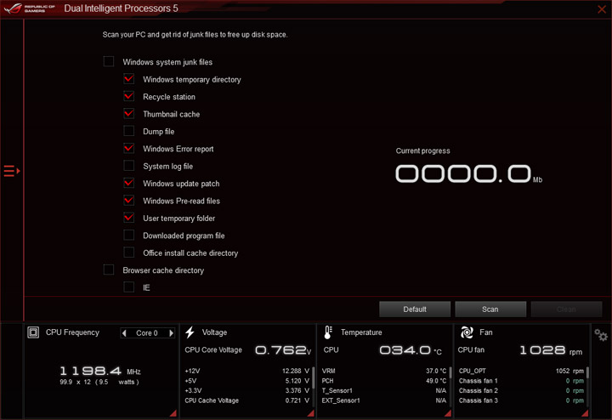Uncheck Thumbnail cache option
This screenshot has height=420, width=612.
click(129, 114)
